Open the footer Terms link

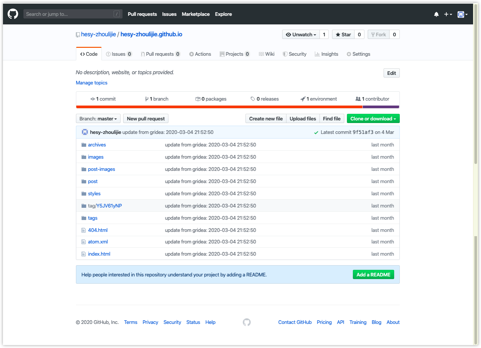[131, 322]
